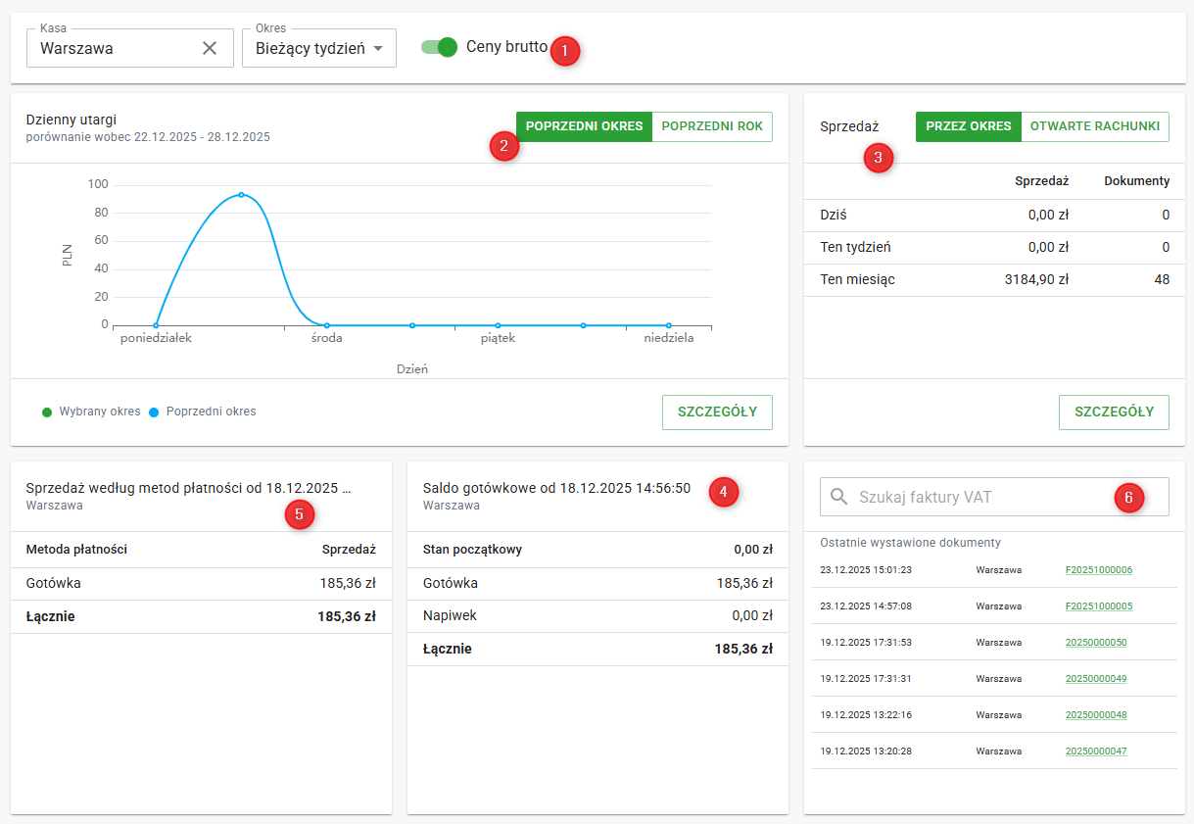This screenshot has height=824, width=1194.
Task: Open Szczegóły in the Sprzedaż panel
Action: (1114, 412)
